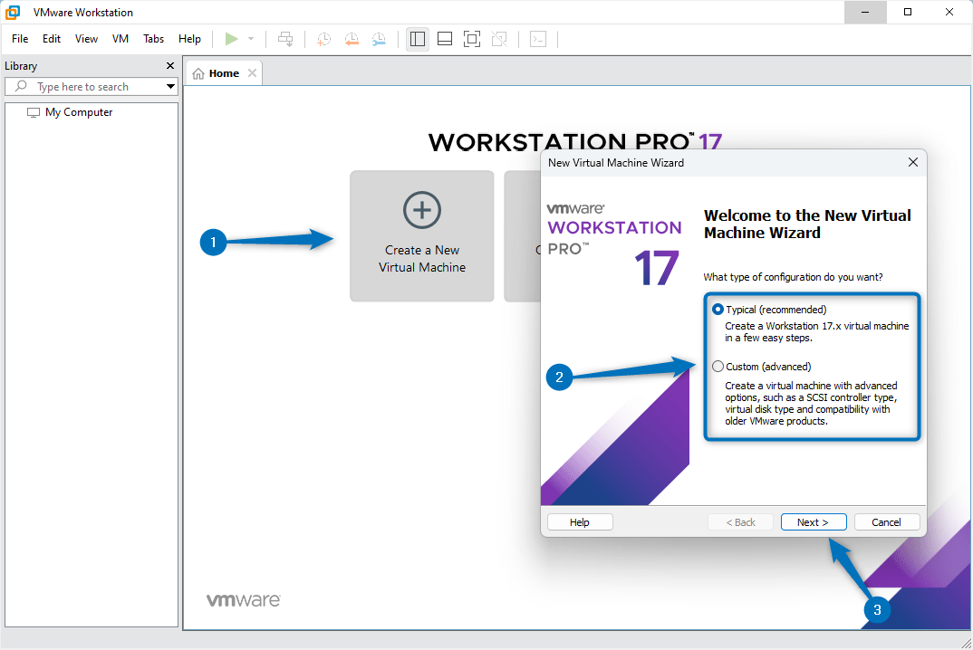Image resolution: width=973 pixels, height=650 pixels.
Task: Take a snapshot using the clock-plus icon
Action: click(x=323, y=38)
